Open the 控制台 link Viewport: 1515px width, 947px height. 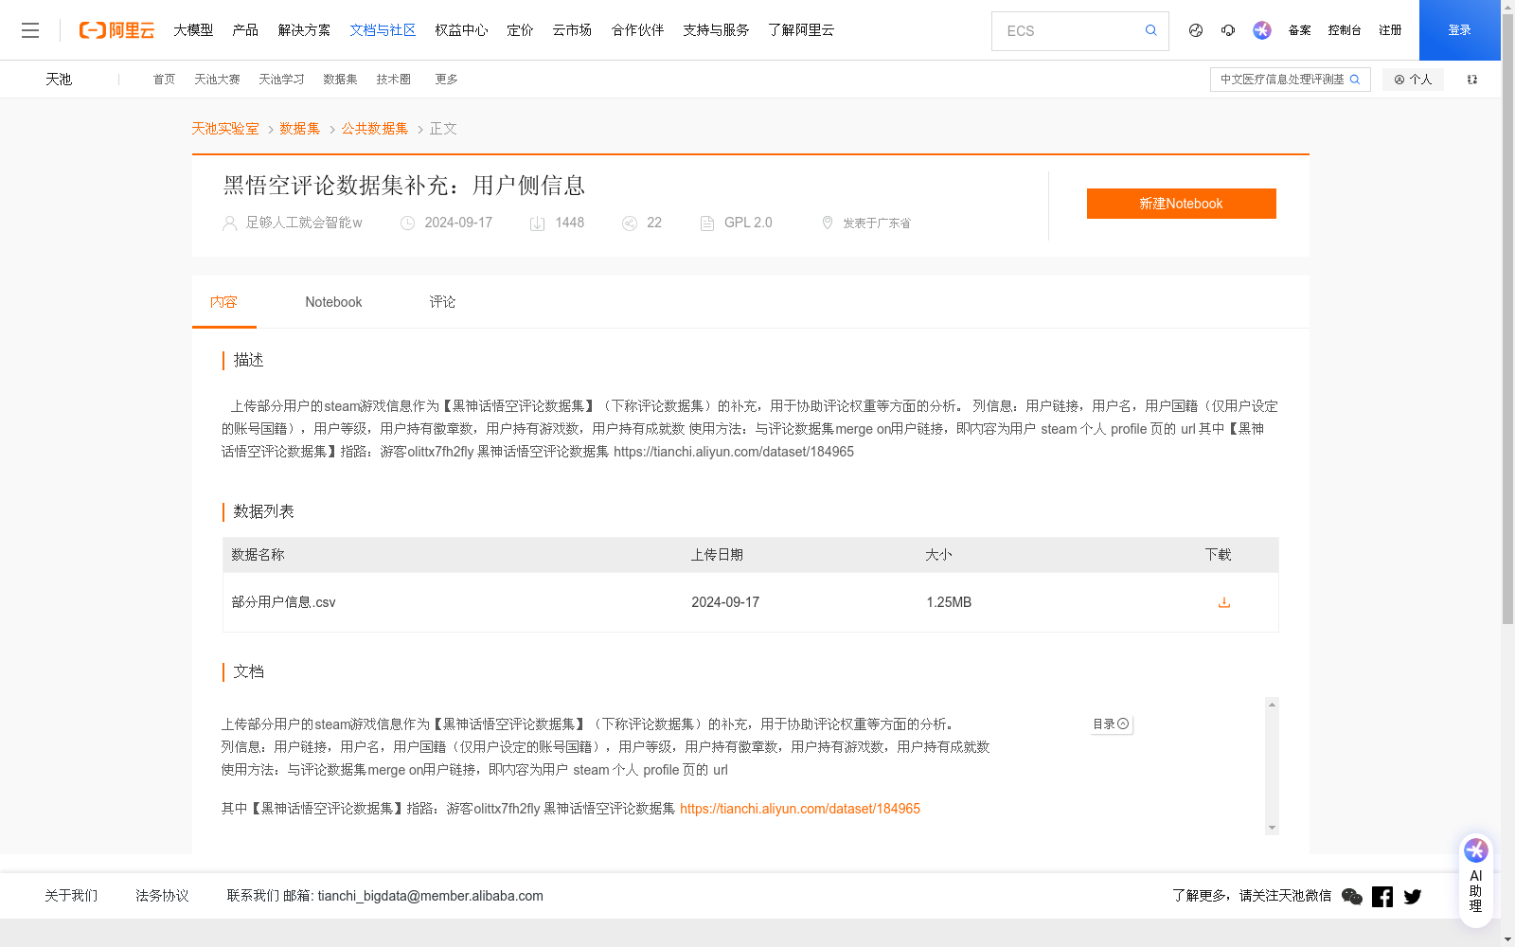1345,30
